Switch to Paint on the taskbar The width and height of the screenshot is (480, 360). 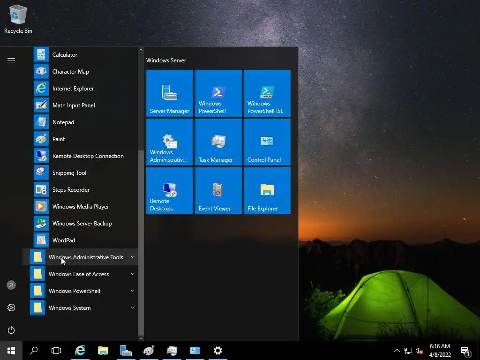tap(149, 351)
